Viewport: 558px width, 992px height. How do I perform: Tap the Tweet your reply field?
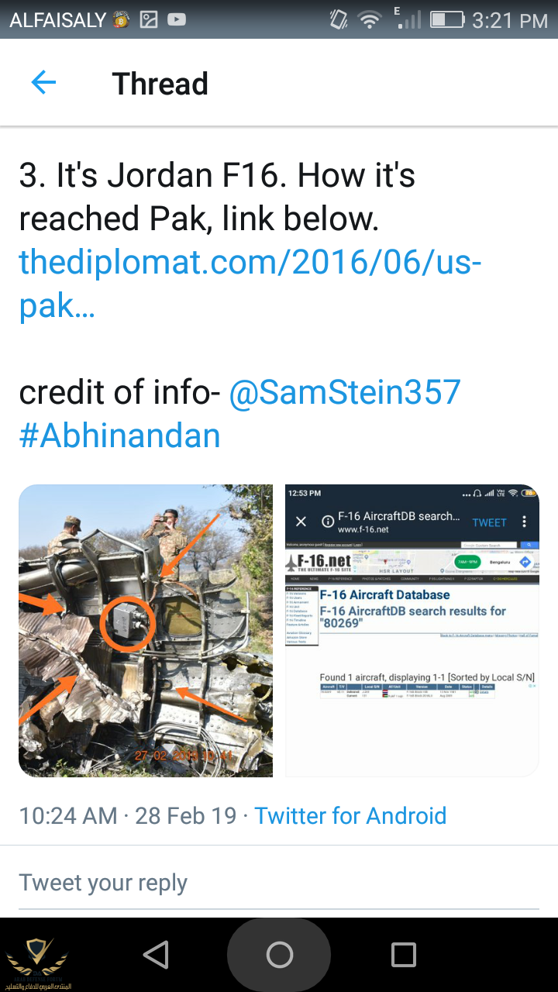(279, 883)
